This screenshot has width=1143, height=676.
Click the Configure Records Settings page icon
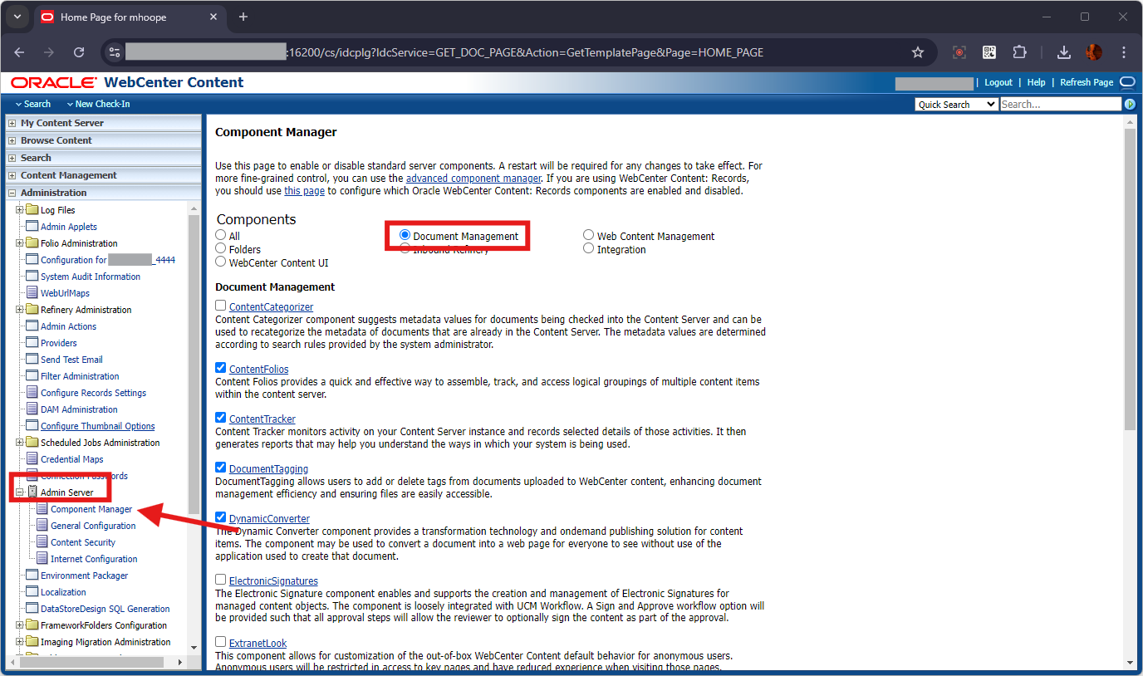coord(32,393)
